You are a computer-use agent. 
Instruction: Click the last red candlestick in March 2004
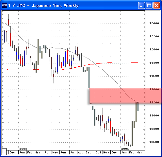pyautogui.click(x=138, y=106)
